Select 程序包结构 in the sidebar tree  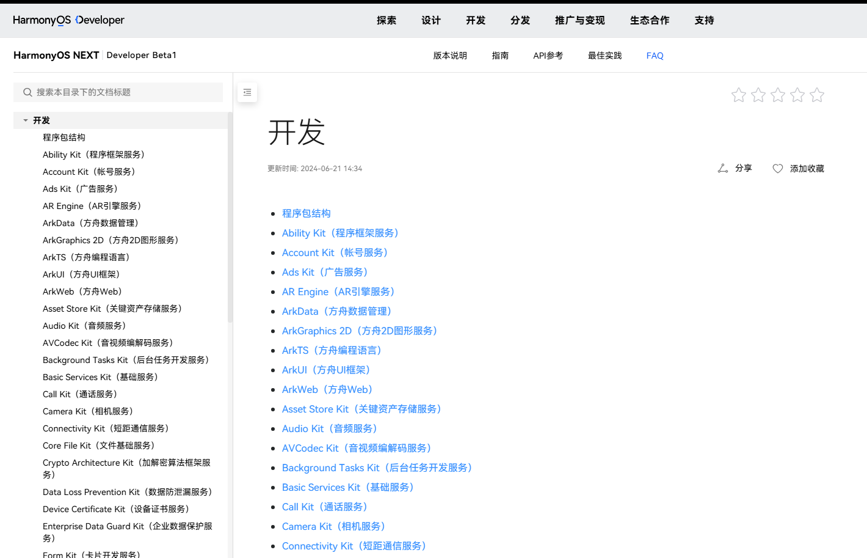(x=64, y=138)
